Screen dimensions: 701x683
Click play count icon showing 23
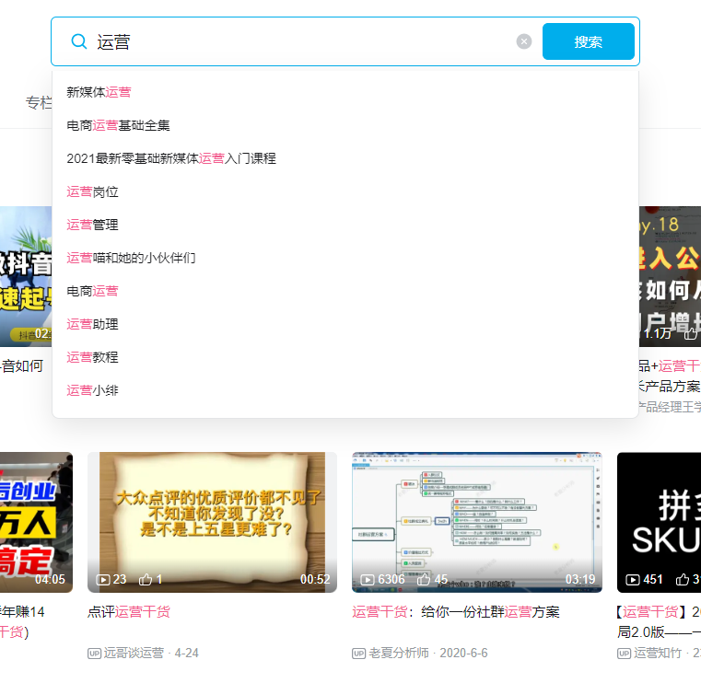103,580
